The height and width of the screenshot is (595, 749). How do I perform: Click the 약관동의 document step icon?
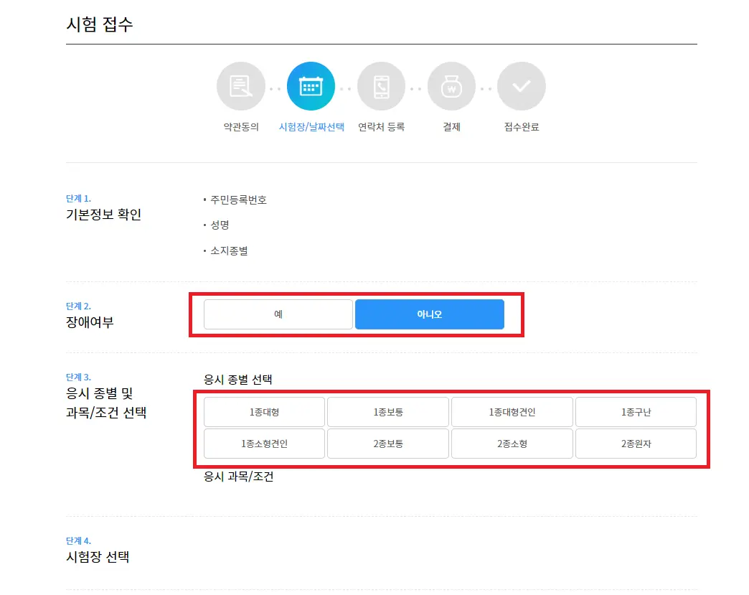(x=241, y=85)
